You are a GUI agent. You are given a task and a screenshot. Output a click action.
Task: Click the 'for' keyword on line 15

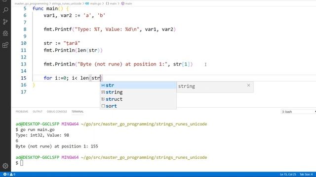(48, 78)
